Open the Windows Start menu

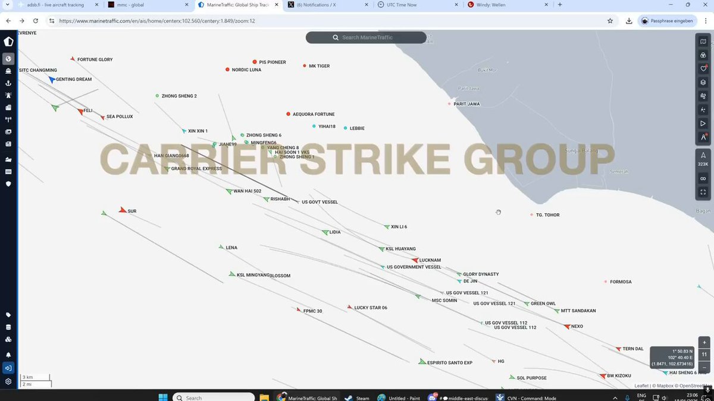(162, 397)
